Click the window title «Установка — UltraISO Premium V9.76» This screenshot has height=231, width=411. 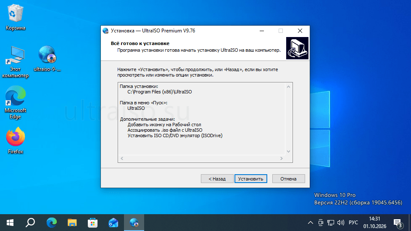(153, 31)
